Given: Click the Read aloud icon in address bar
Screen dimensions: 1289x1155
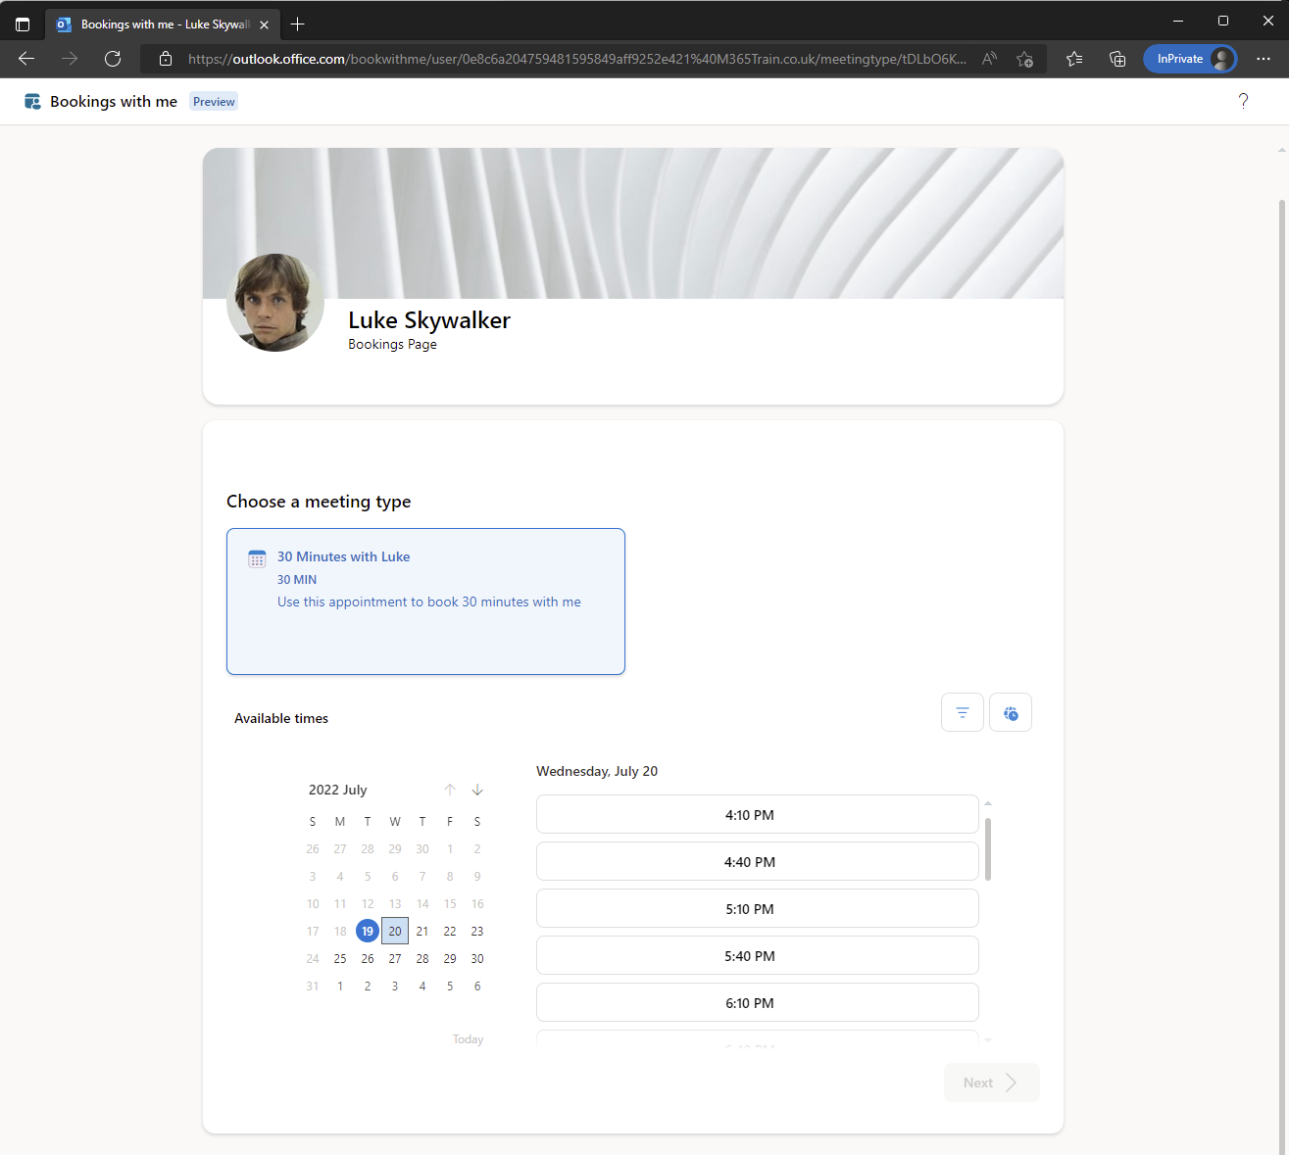Looking at the screenshot, I should [x=989, y=59].
